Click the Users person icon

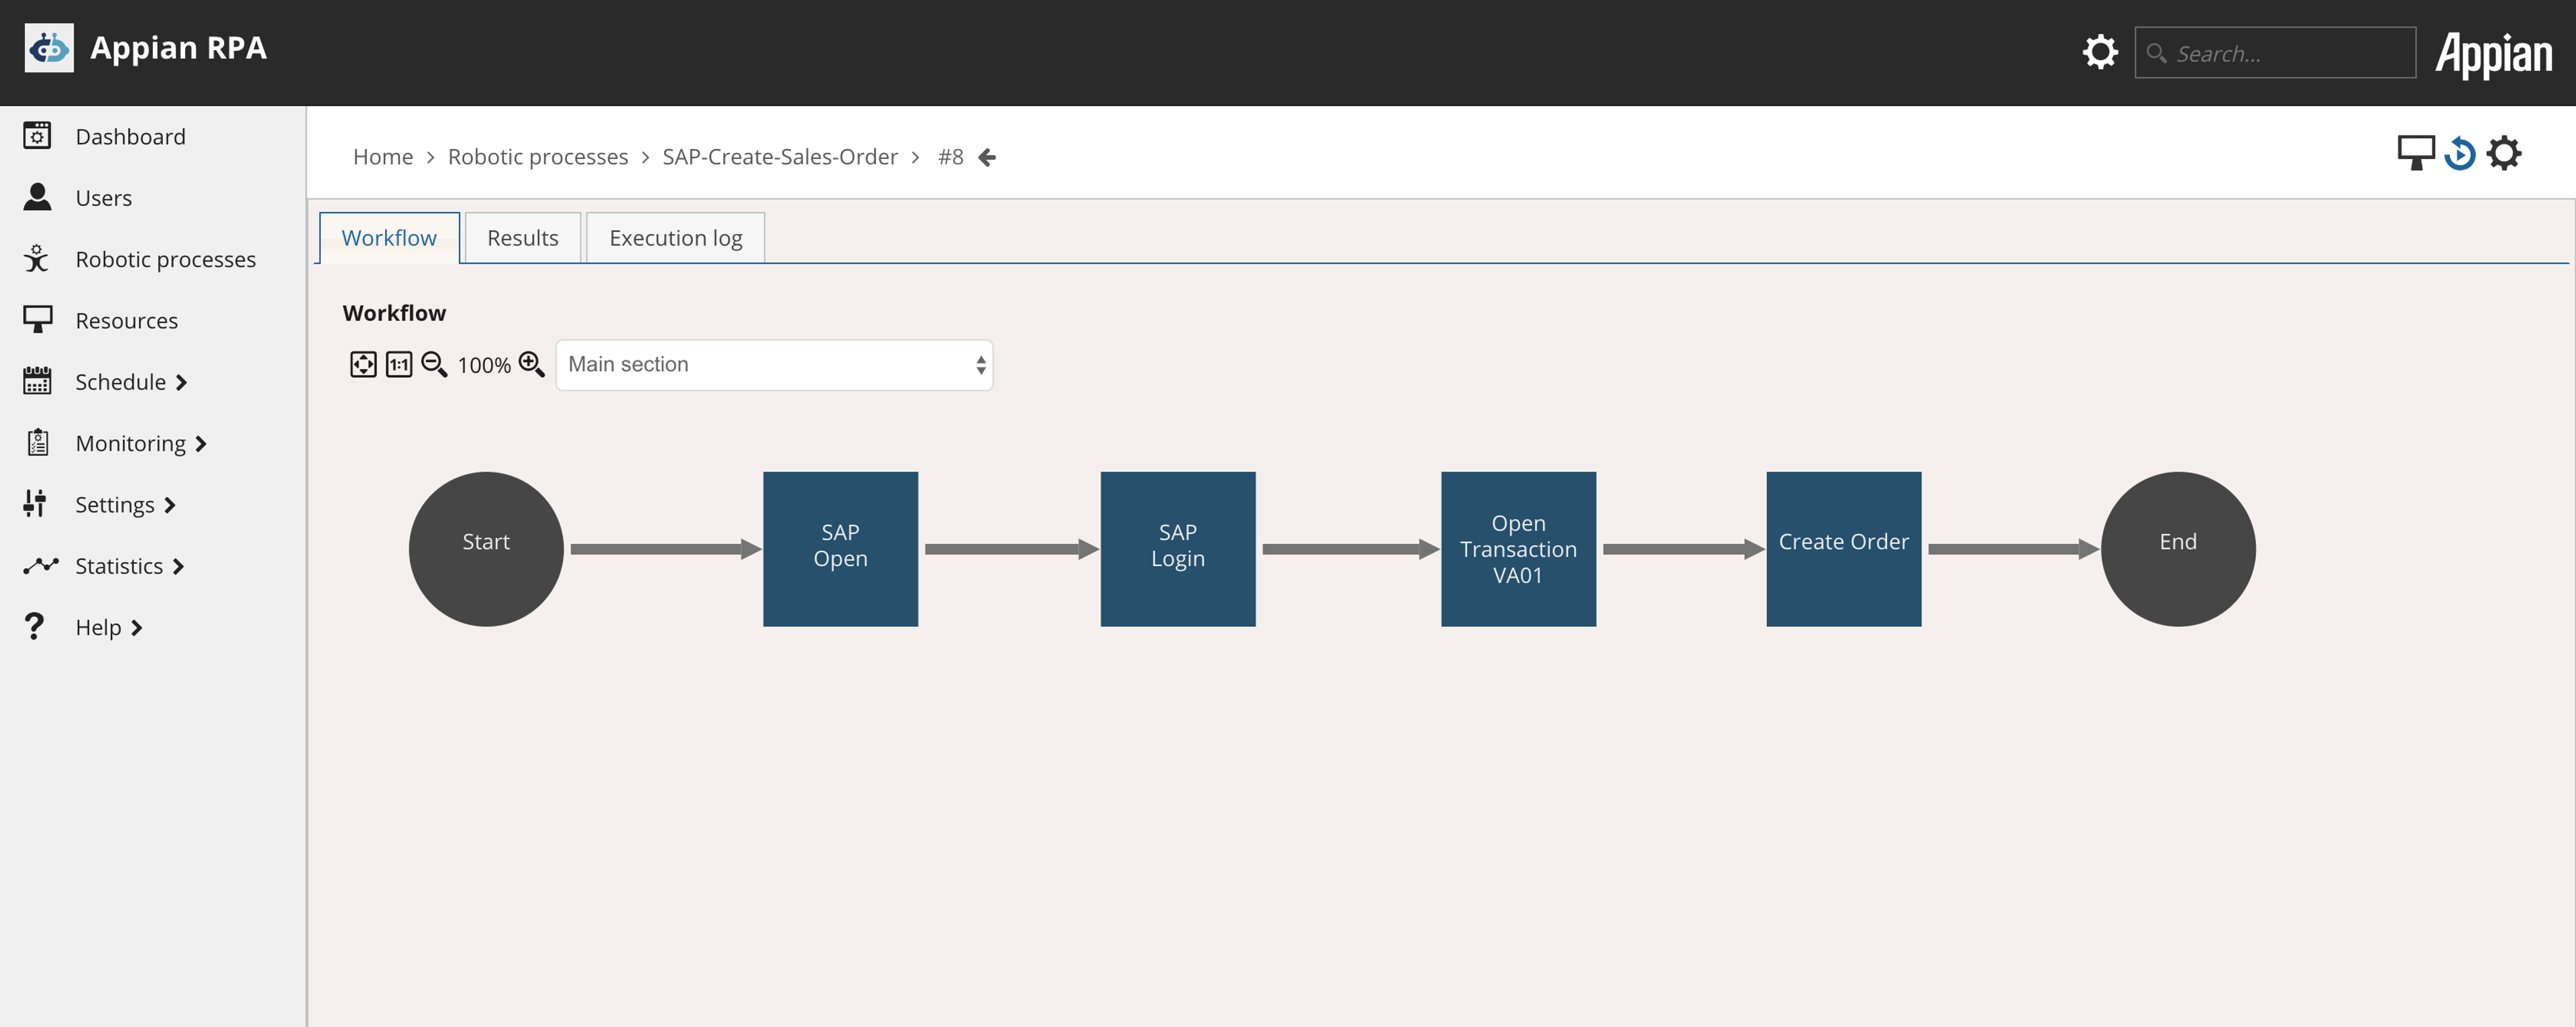coord(37,197)
